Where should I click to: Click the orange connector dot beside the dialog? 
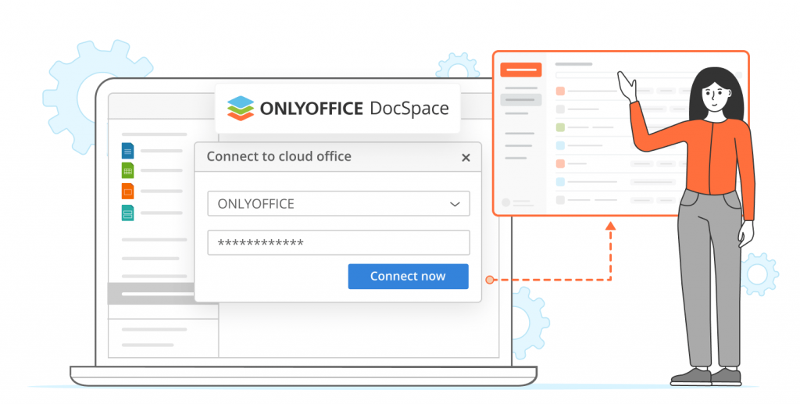489,279
